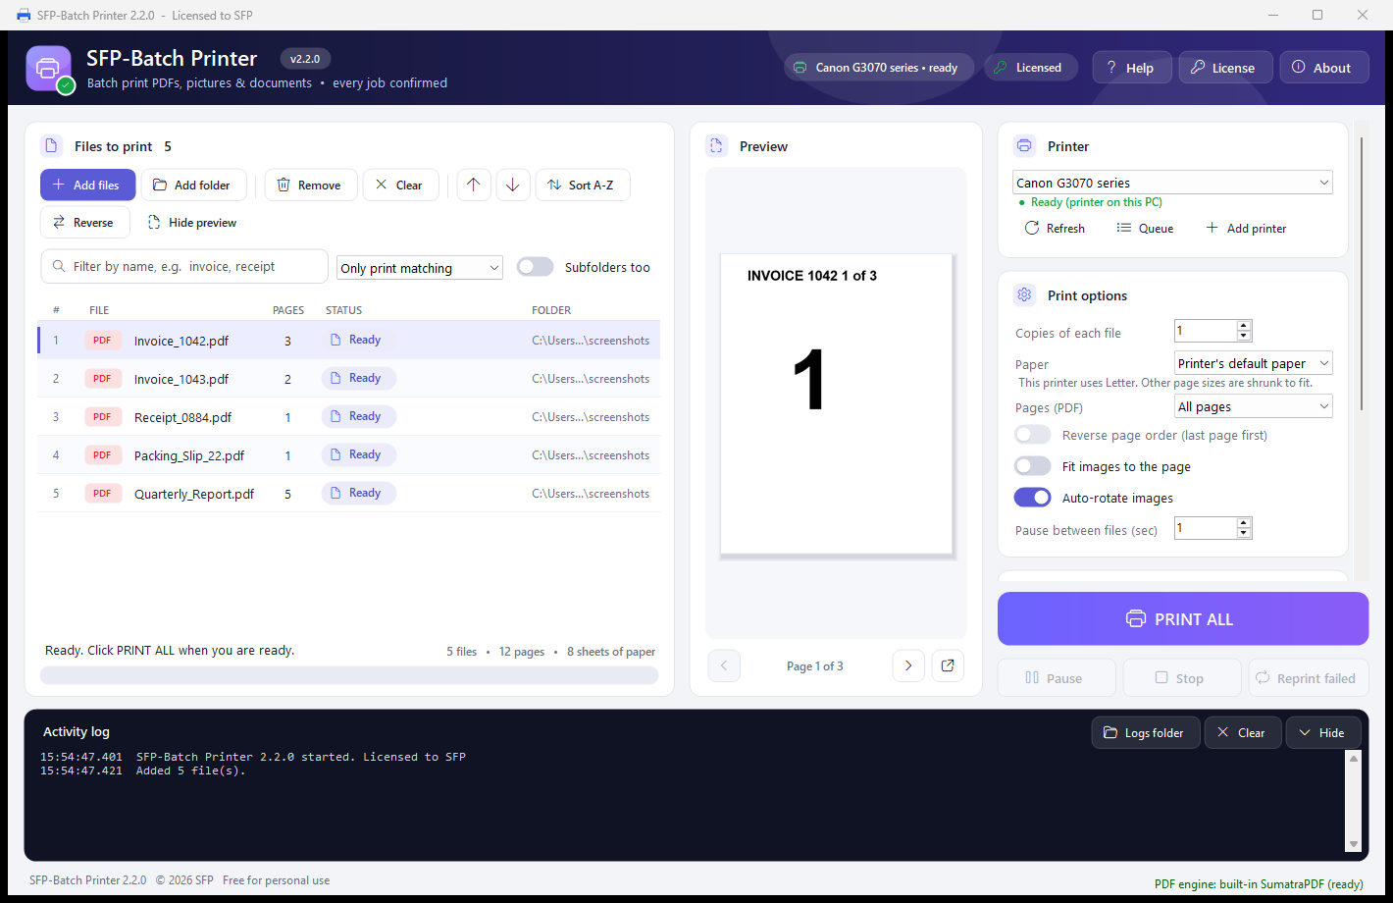Go to previous preview page arrow

[724, 665]
